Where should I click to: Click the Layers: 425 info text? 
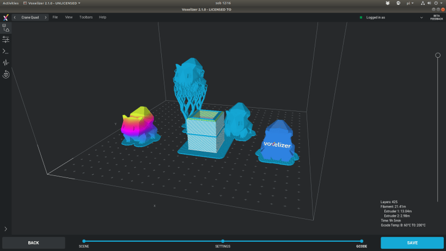[x=389, y=202]
